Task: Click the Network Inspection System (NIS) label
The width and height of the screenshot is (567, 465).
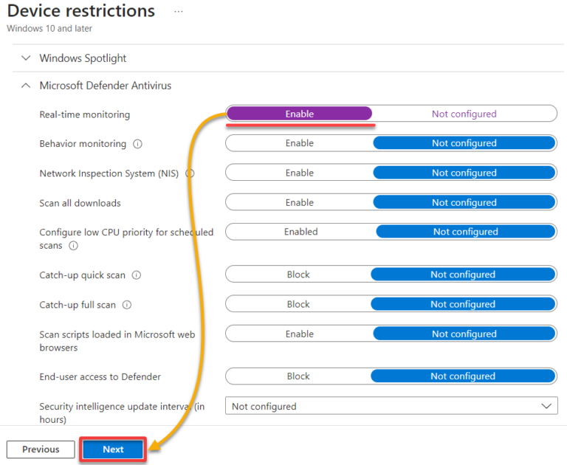Action: tap(109, 173)
